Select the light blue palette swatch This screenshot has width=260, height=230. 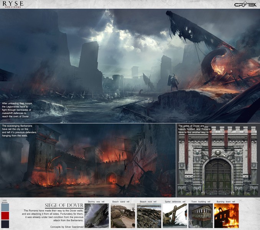click(x=5, y=207)
